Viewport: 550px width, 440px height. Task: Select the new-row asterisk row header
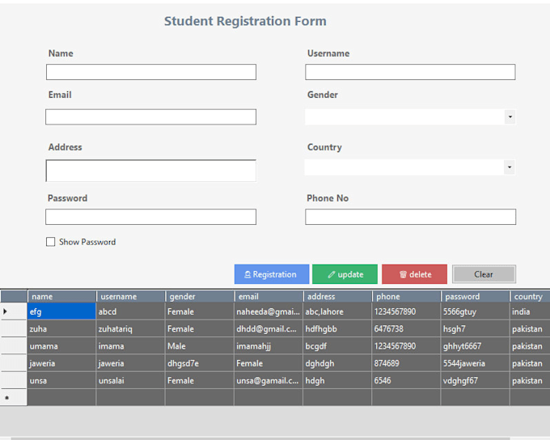coord(13,398)
